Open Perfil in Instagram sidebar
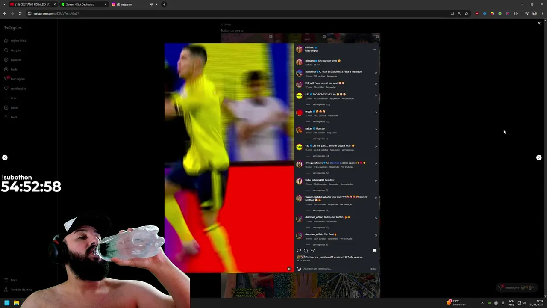This screenshot has height=308, width=547. pyautogui.click(x=11, y=117)
